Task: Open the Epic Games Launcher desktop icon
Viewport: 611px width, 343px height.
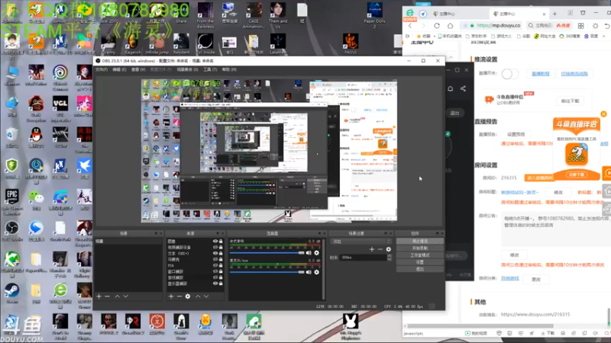Action: pos(11,201)
